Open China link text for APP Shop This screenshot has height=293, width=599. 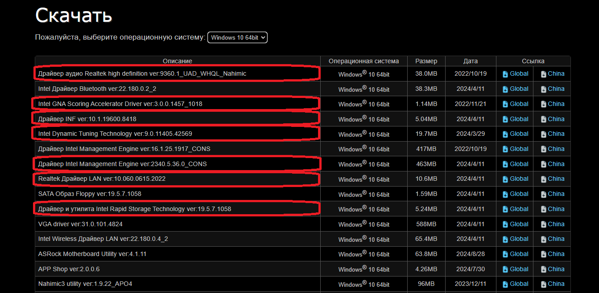(556, 269)
